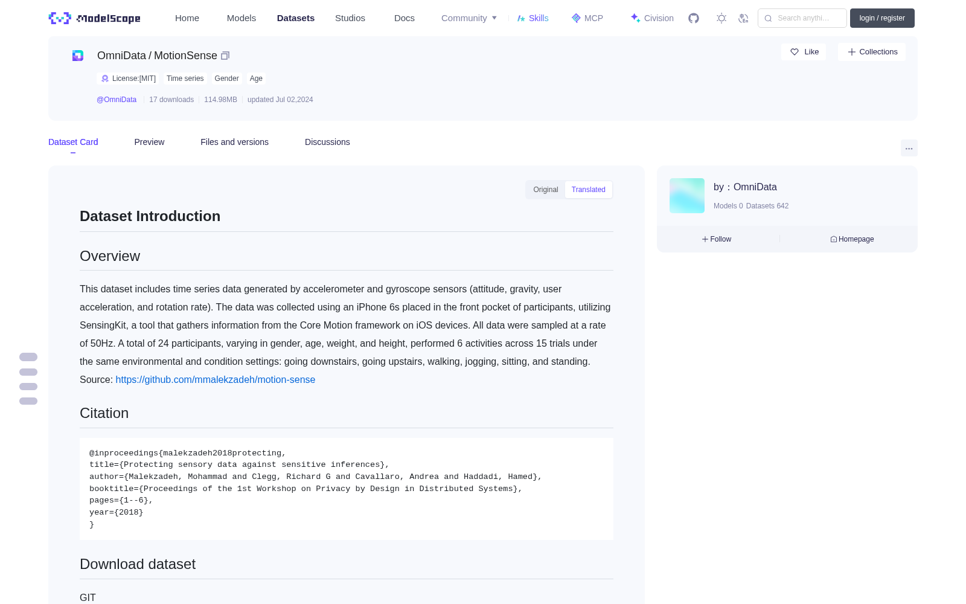
Task: Open Civision sparkle link
Action: point(652,18)
